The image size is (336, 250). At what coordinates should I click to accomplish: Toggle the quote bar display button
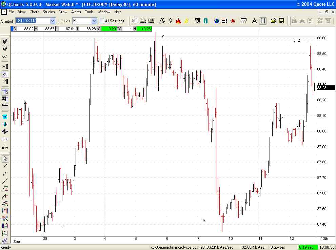5,106
